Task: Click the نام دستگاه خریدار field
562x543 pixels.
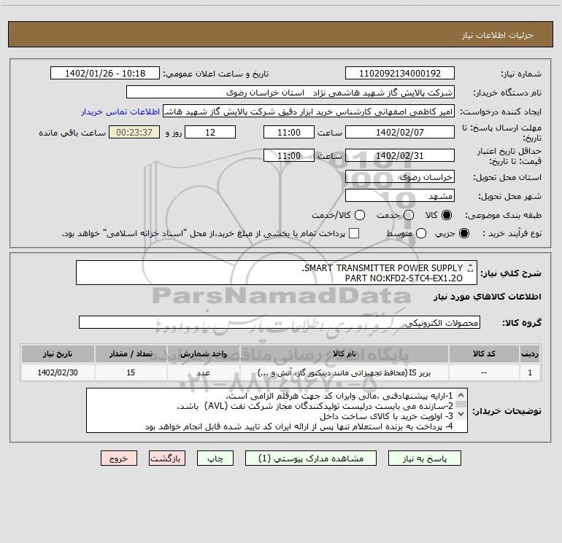Action: 290,92
